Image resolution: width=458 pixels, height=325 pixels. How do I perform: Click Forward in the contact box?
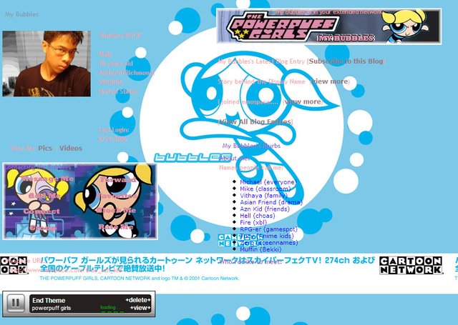coord(118,179)
